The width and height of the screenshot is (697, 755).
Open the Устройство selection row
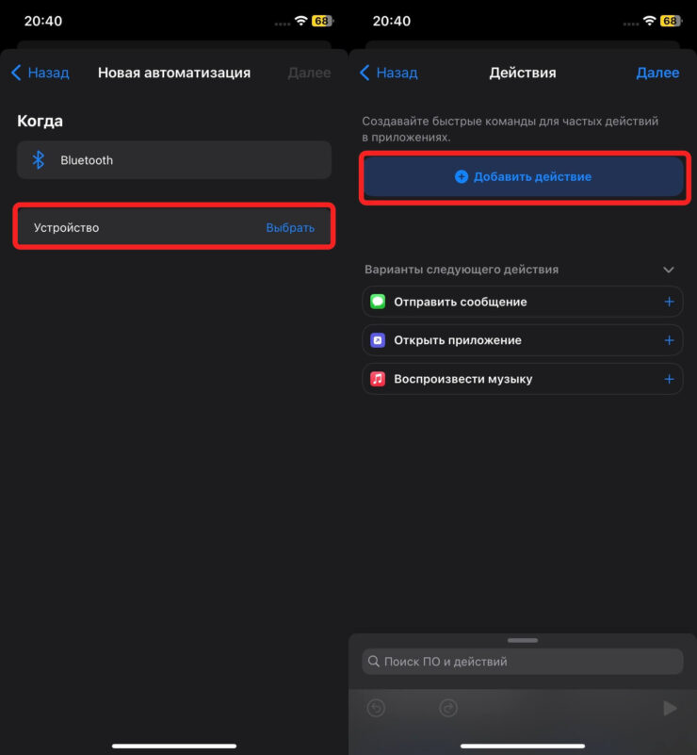click(141, 227)
